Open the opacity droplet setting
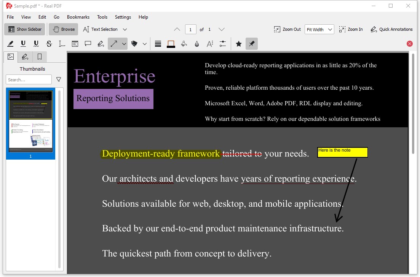 pos(197,44)
